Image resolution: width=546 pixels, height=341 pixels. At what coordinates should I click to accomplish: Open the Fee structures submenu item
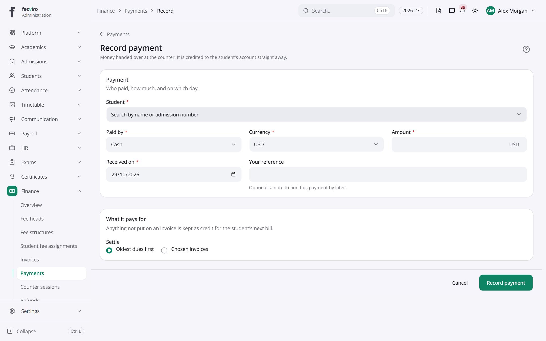tap(37, 232)
